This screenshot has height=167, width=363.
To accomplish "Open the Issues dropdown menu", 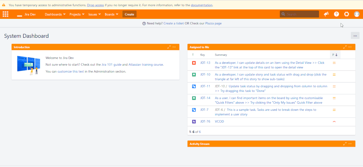I will click(94, 15).
